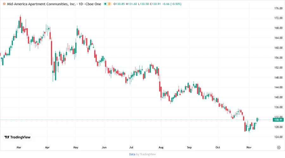Open the 'Data' link below the chart
The image size is (285, 158).
click(x=132, y=155)
